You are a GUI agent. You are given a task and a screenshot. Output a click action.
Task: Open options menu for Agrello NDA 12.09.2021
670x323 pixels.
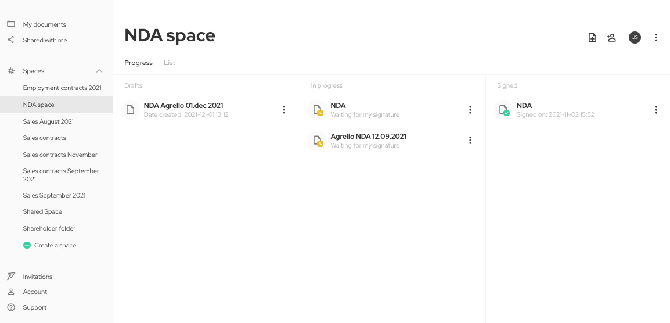point(470,141)
